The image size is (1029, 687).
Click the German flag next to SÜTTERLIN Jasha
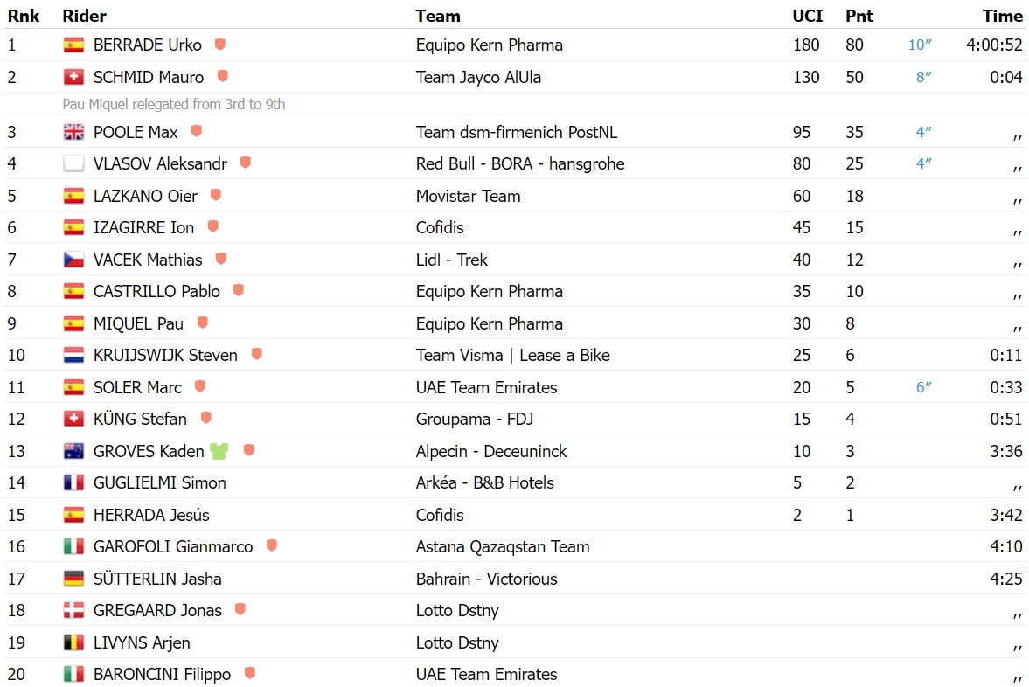[73, 579]
